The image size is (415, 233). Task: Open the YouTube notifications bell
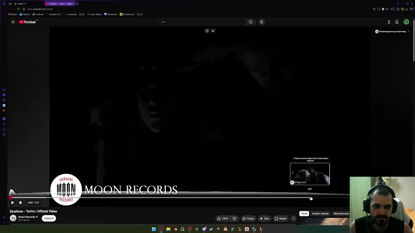pyautogui.click(x=397, y=22)
